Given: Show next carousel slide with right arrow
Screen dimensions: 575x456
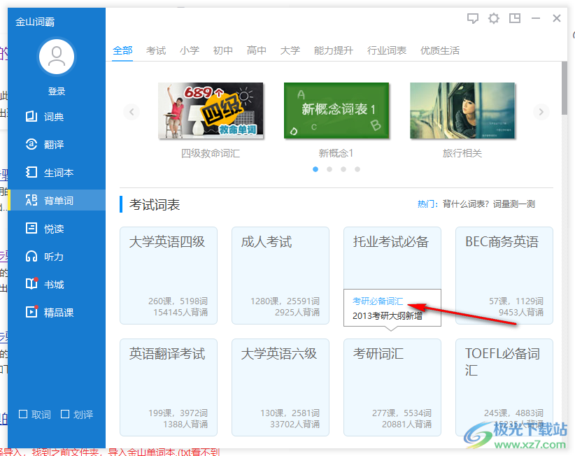Looking at the screenshot, I should pyautogui.click(x=541, y=111).
